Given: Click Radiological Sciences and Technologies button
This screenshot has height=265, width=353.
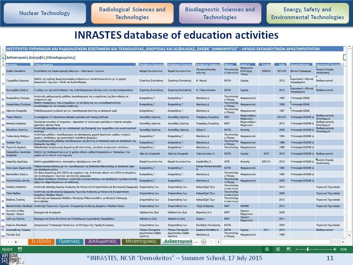Looking at the screenshot, I should (132, 13).
